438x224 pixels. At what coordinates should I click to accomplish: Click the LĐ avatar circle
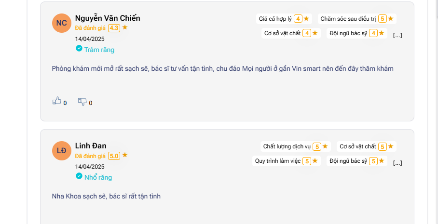tap(61, 151)
